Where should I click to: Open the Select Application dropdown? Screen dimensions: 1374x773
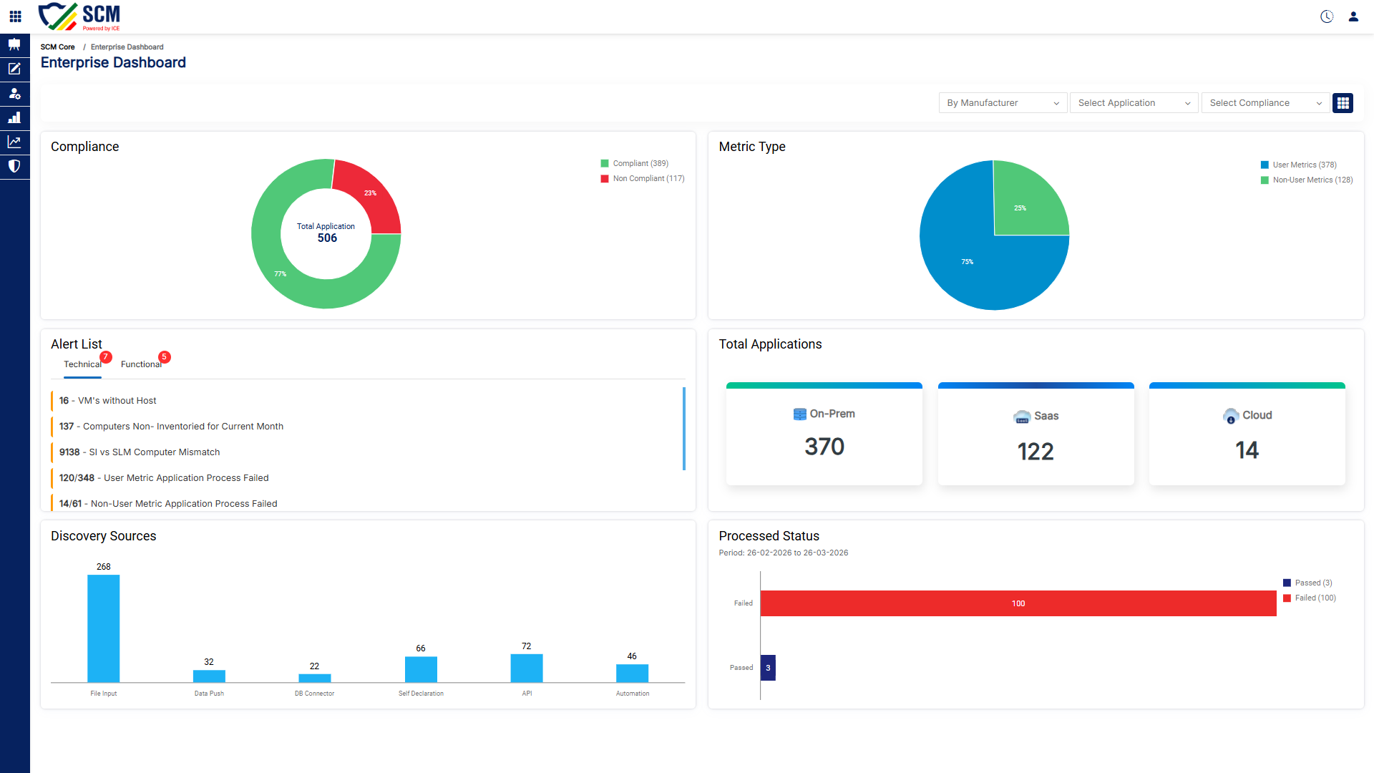coord(1134,103)
